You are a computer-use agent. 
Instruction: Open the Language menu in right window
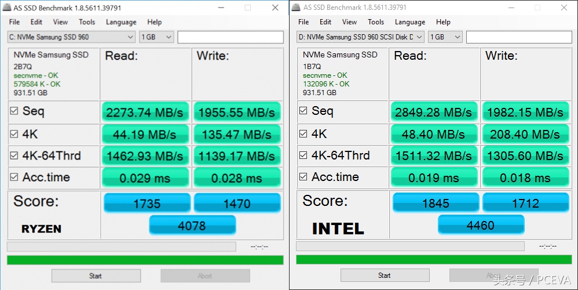coord(409,22)
